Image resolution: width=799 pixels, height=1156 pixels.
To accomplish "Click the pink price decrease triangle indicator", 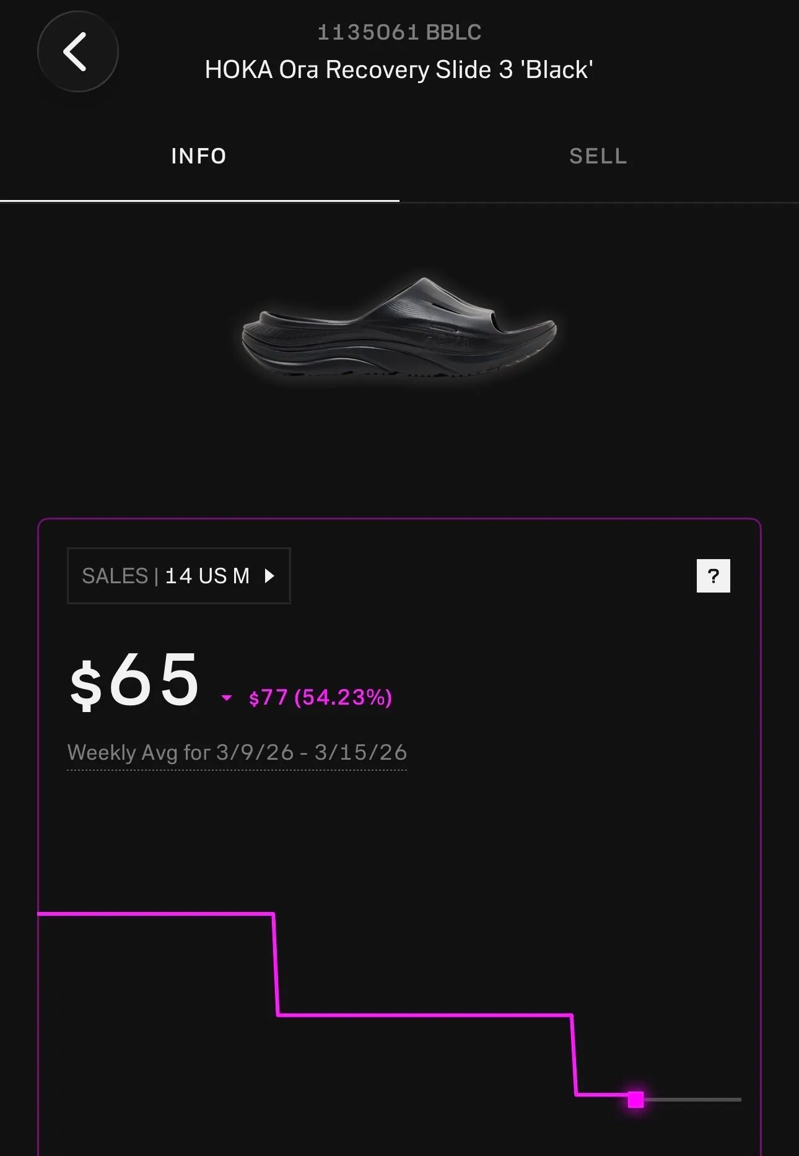I will (x=227, y=698).
